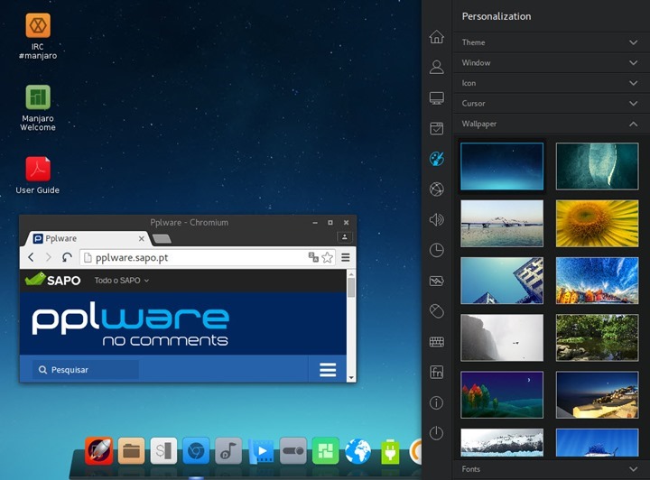Open the green Manjaro dock icon
Screen dimensions: 650x480
[x=325, y=450]
